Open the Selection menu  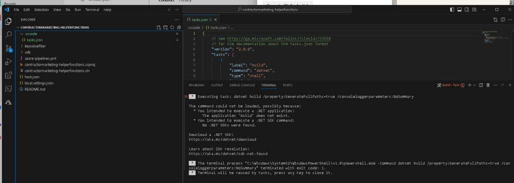pyautogui.click(x=42, y=10)
